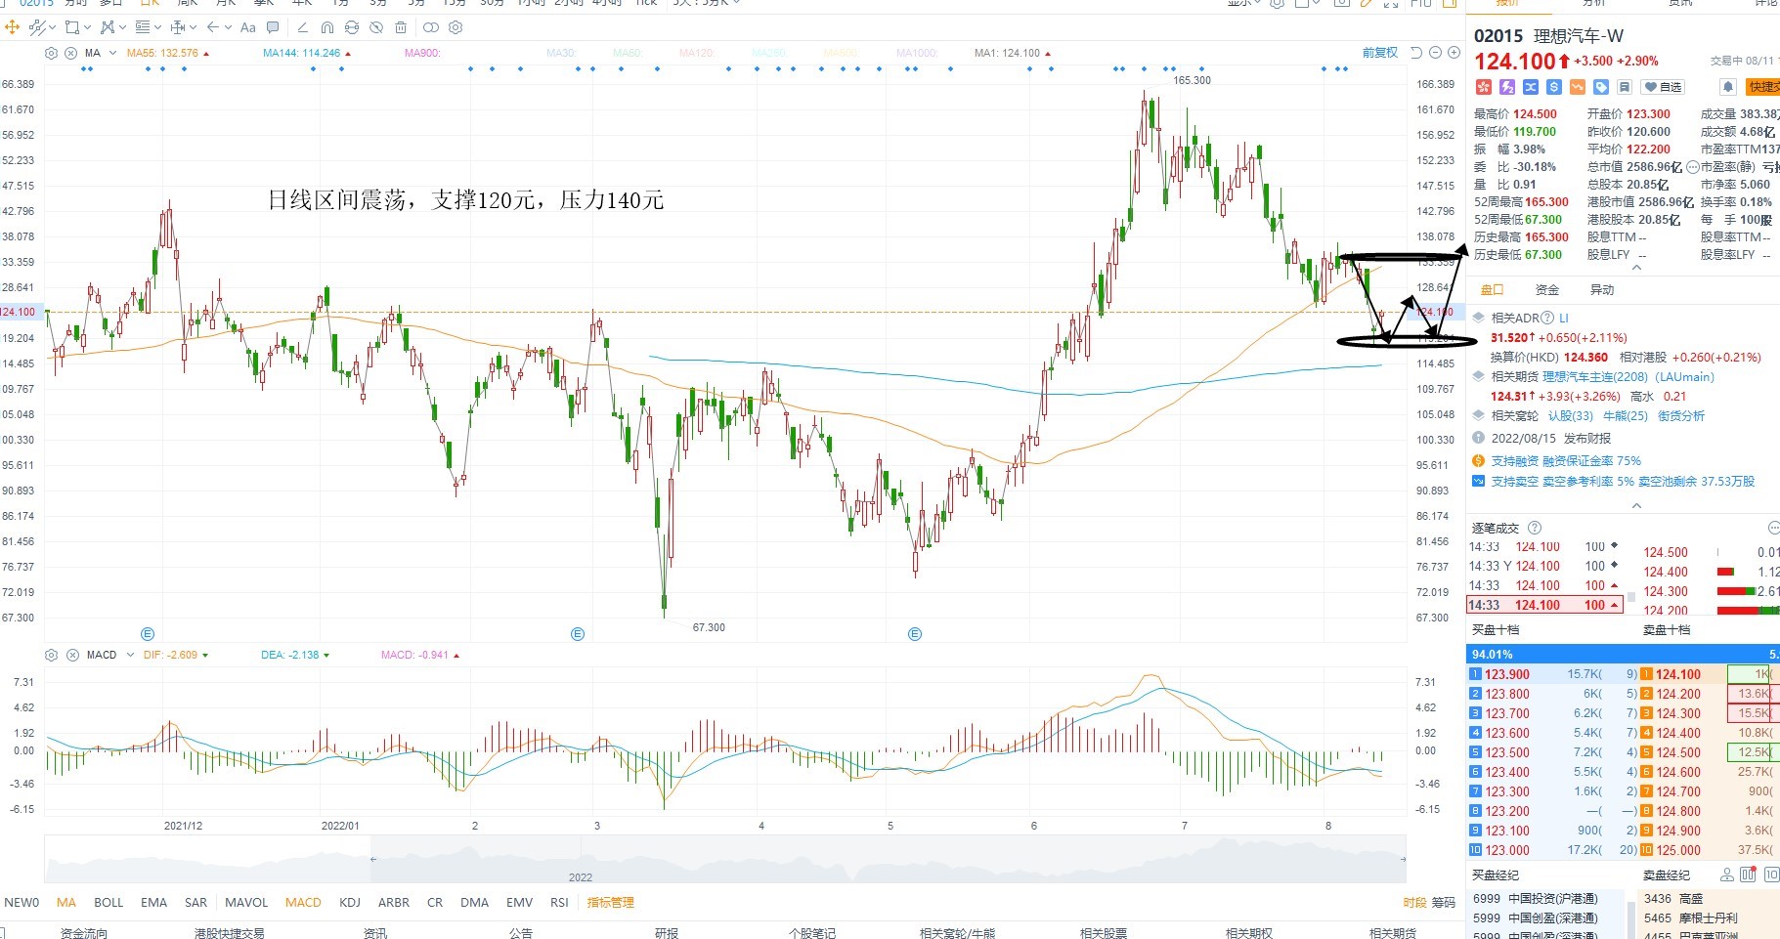The image size is (1780, 939).
Task: Click the trash icon to delete drawings
Action: [x=401, y=27]
